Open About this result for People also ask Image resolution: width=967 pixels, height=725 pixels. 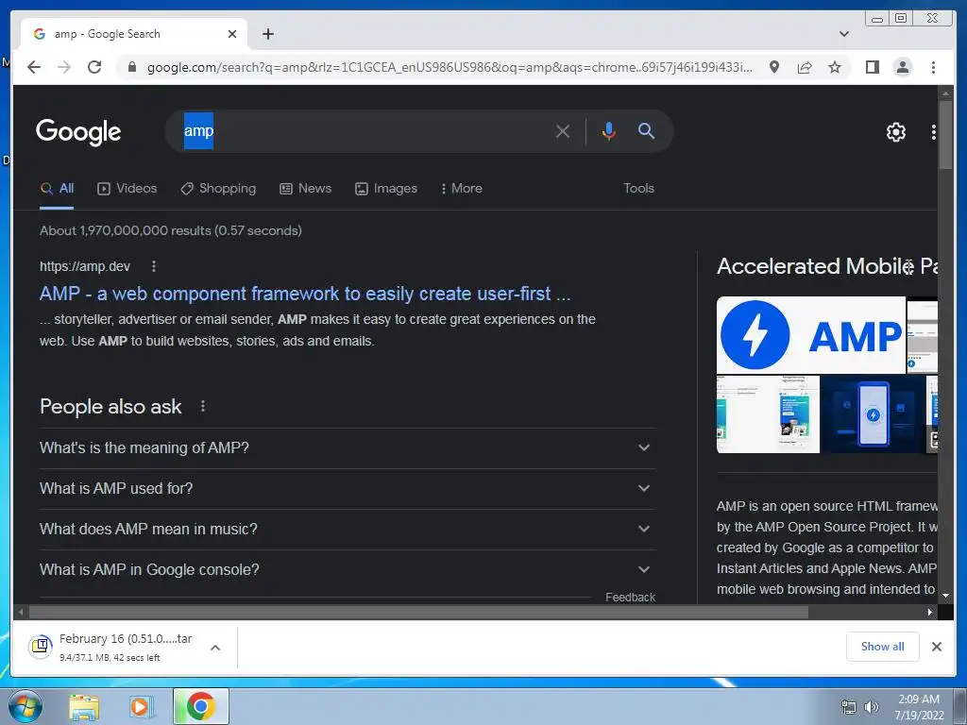[202, 406]
